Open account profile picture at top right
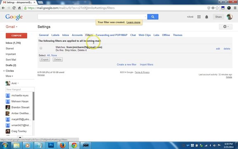The height and width of the screenshot is (149, 238). (229, 17)
